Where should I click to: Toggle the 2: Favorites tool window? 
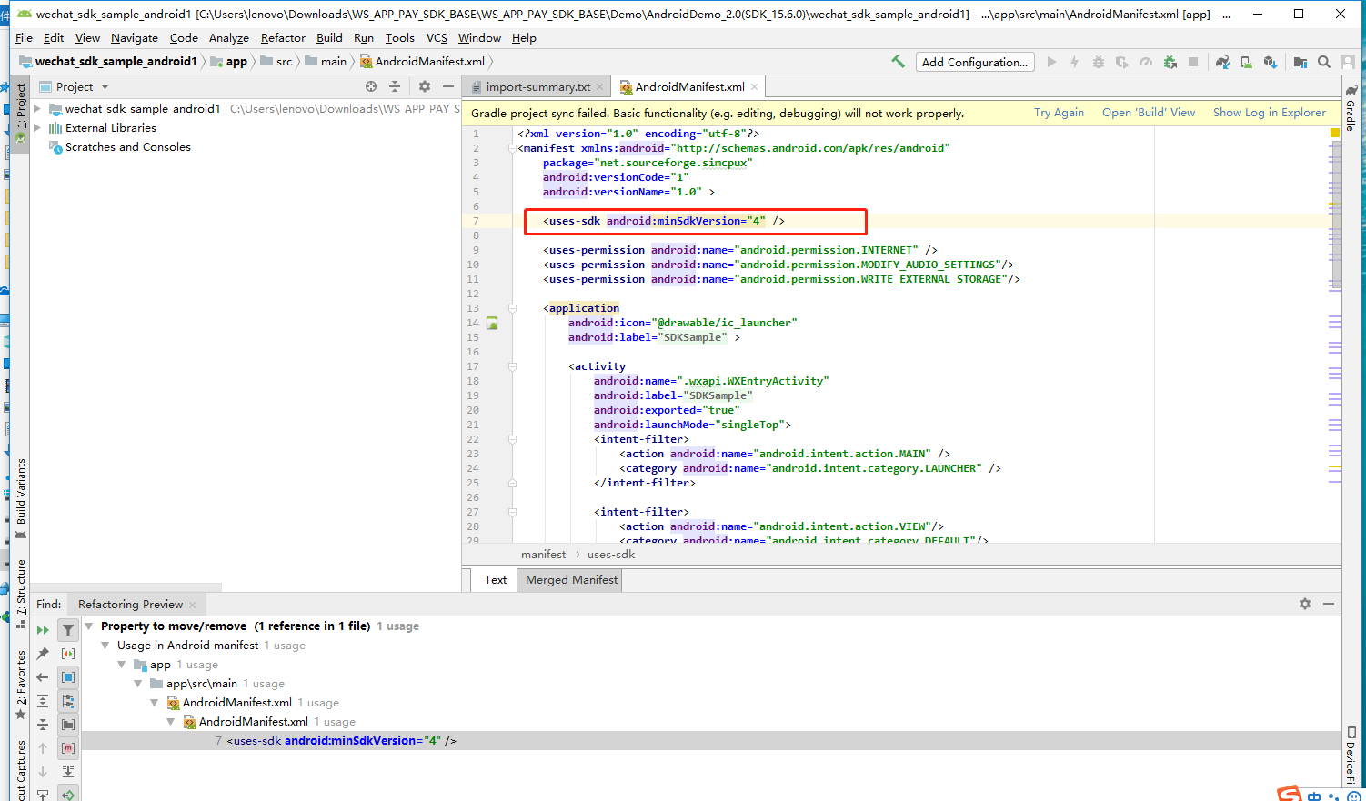point(20,684)
